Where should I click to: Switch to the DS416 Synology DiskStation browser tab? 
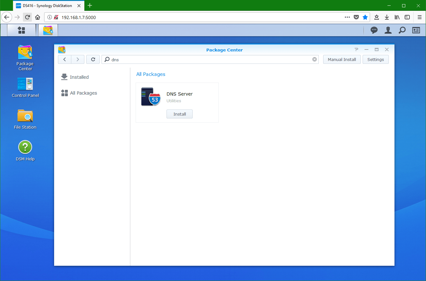[x=48, y=5]
